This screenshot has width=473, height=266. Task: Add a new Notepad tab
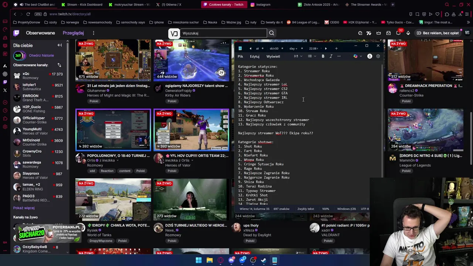336,48
